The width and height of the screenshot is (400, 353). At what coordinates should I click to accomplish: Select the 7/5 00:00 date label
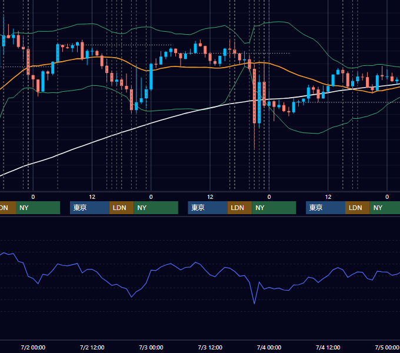tap(387, 347)
